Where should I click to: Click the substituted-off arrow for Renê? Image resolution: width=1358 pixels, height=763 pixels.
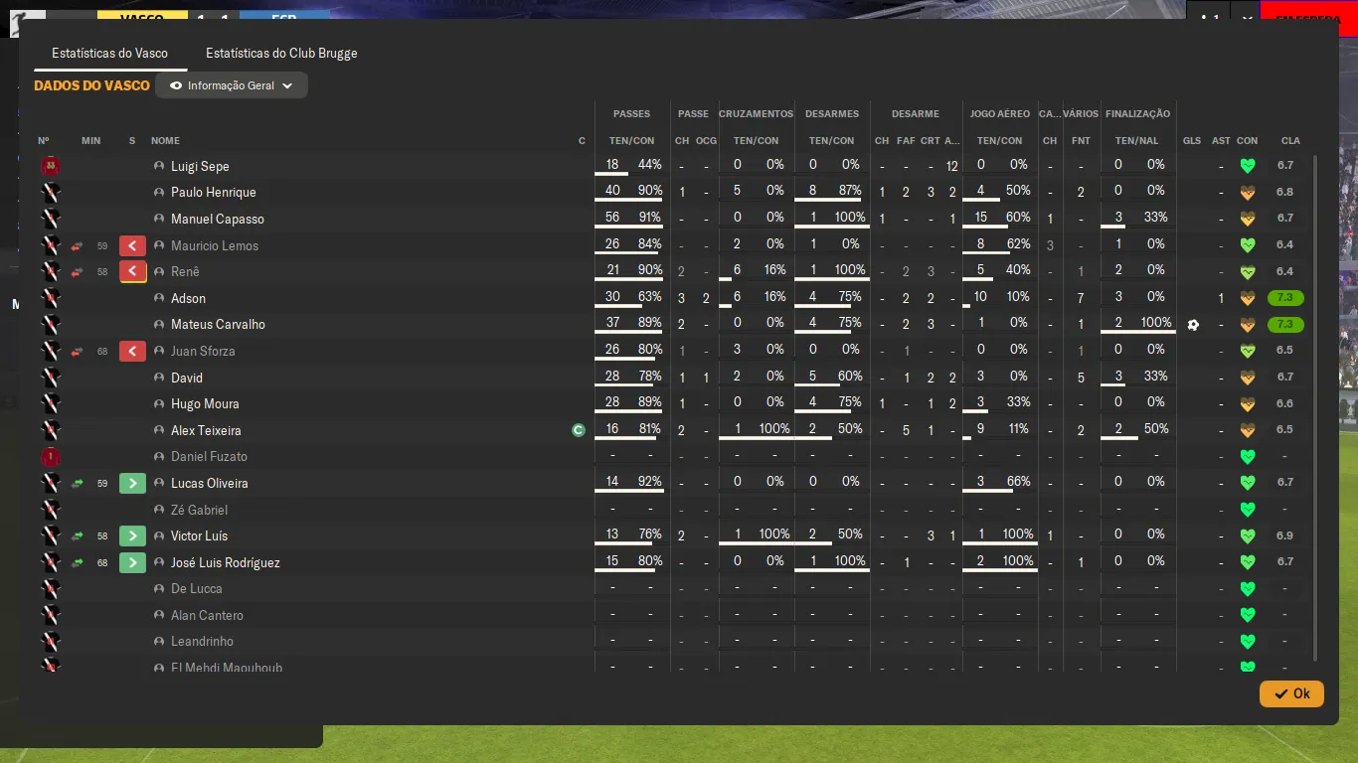click(132, 272)
